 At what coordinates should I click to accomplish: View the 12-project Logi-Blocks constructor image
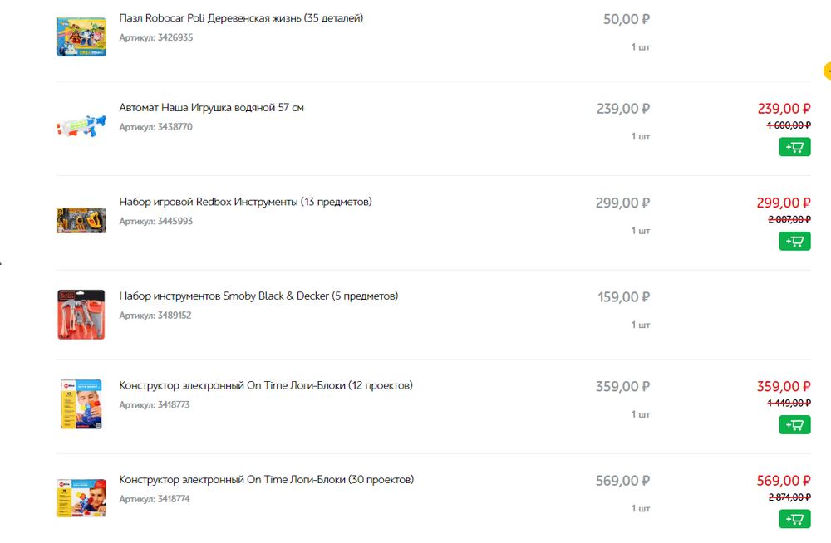[81, 404]
